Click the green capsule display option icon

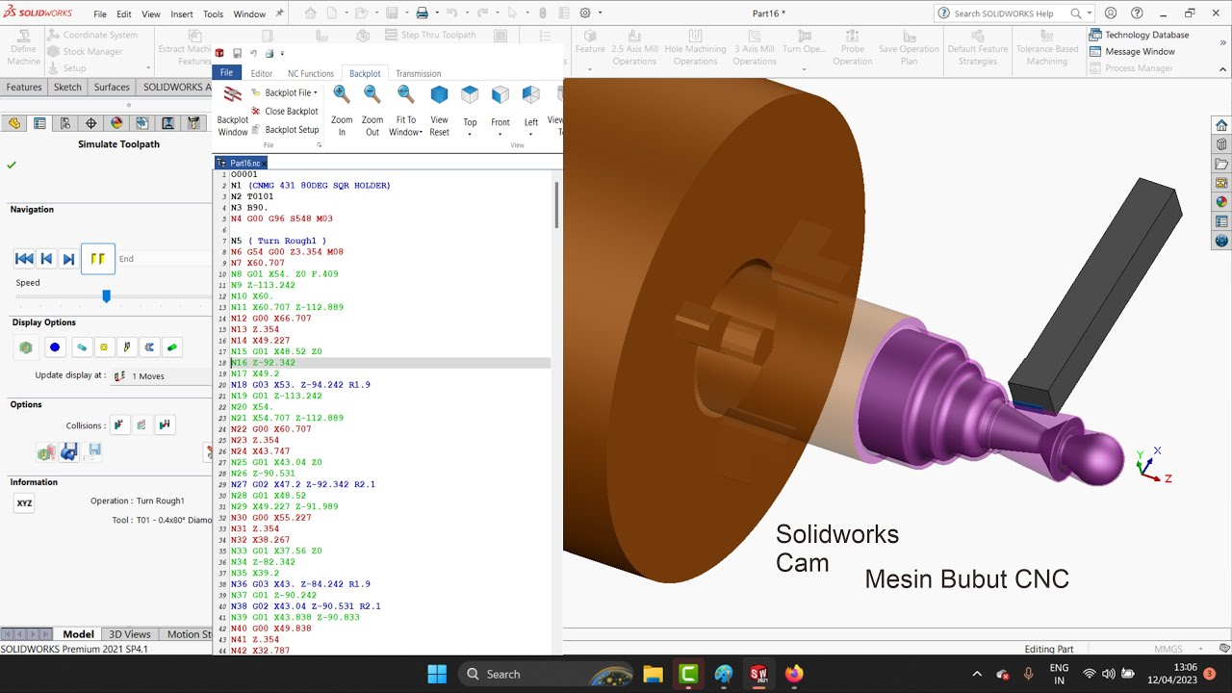tap(172, 347)
